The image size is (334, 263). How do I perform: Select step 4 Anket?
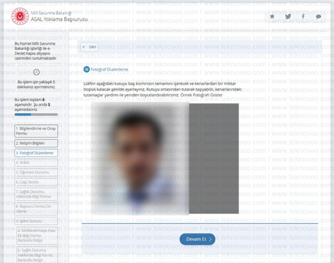(36, 162)
